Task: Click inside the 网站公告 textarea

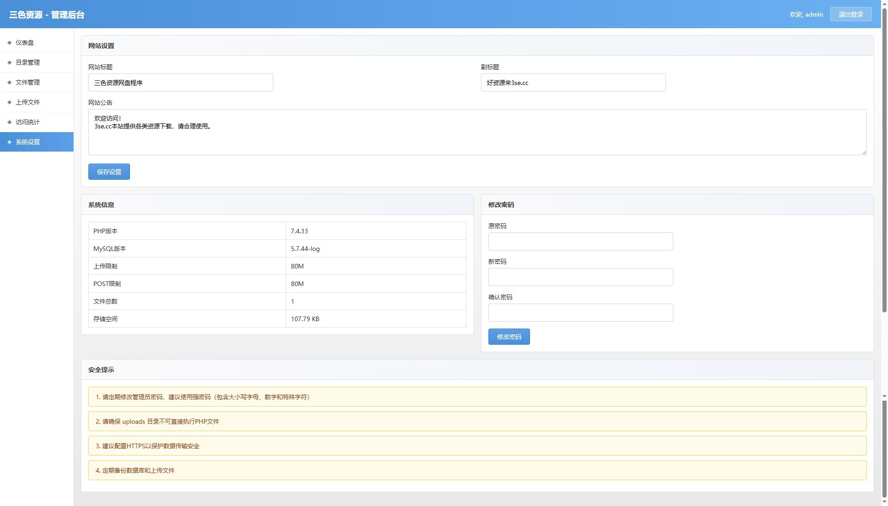Action: 477,132
